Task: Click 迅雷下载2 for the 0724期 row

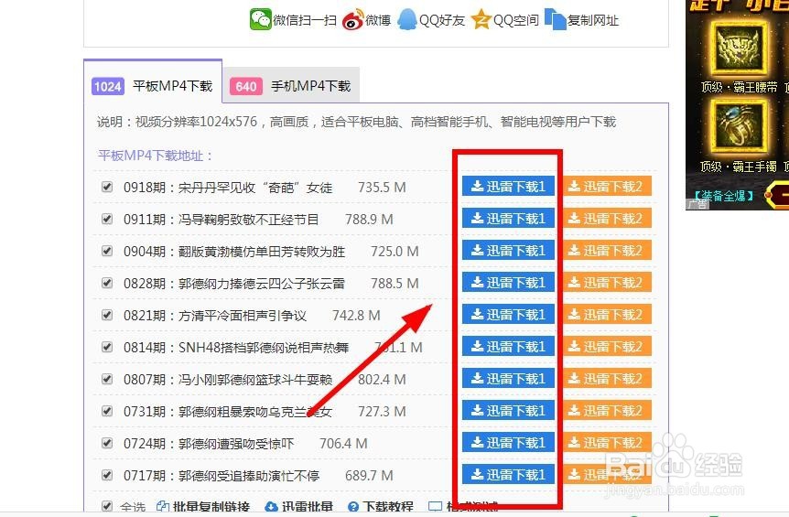Action: [x=608, y=443]
